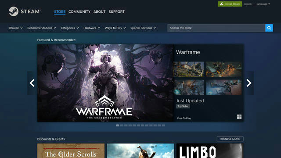Expand the Hardware dropdown menu

(92, 28)
